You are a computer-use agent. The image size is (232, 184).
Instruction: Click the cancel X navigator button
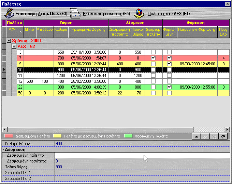coord(215,136)
